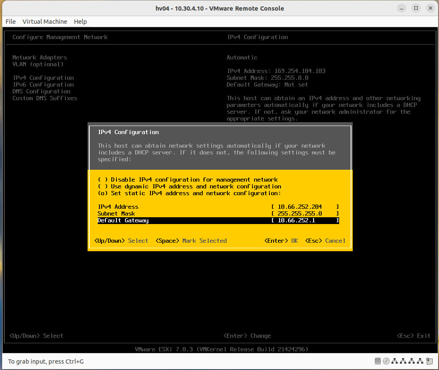The width and height of the screenshot is (439, 370).
Task: Click the CD/DVD drive status icon
Action: tap(386, 361)
